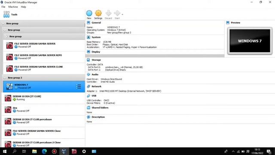
Task: Open the File menu
Action: coord(3,7)
